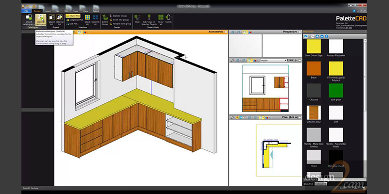The height and width of the screenshot is (194, 389).
Task: Click the Show all button
Action: click(161, 19)
